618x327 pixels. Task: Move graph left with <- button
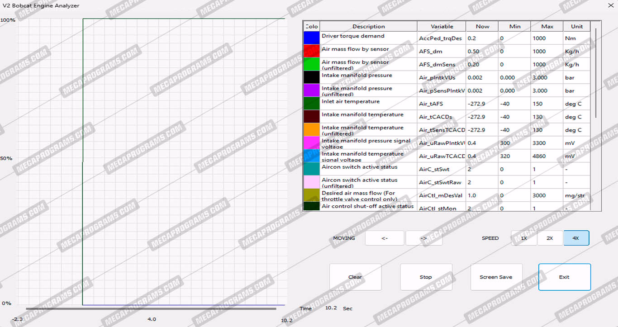(385, 238)
